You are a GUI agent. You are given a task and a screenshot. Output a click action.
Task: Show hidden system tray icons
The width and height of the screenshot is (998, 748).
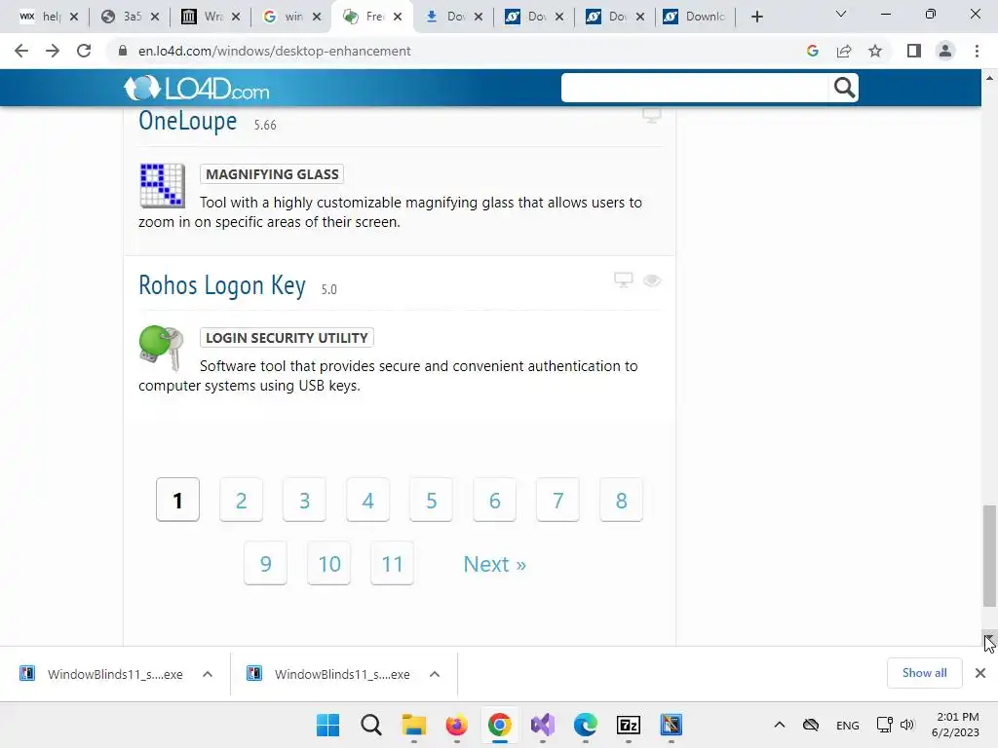coord(779,725)
